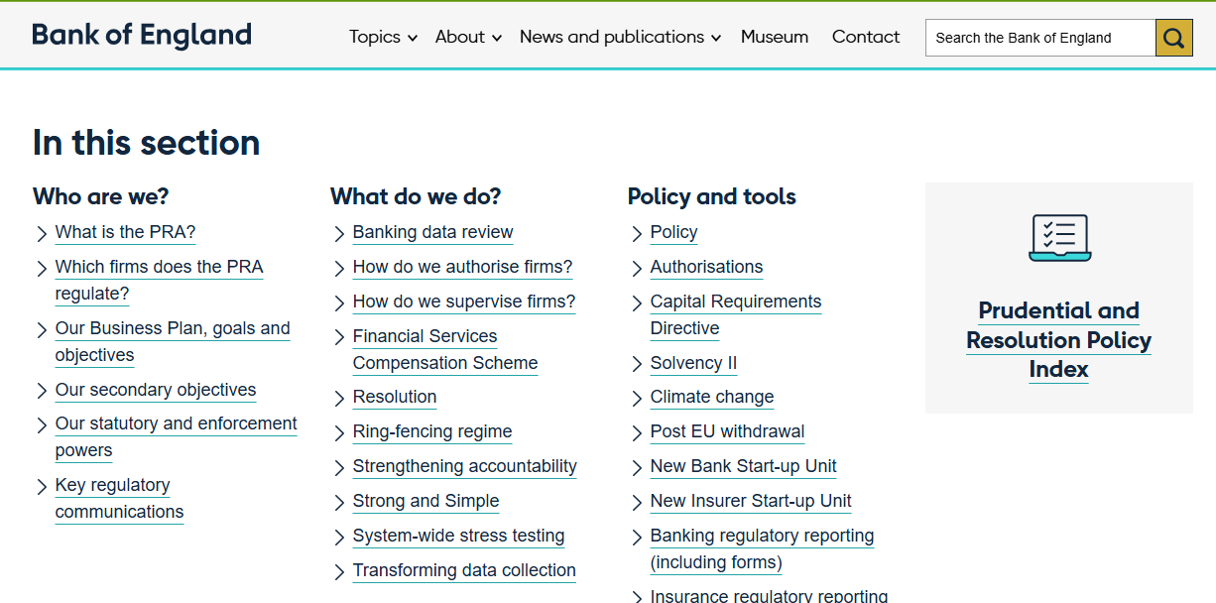1216x603 pixels.
Task: Click the yellow search magnifying glass icon
Action: tap(1173, 37)
